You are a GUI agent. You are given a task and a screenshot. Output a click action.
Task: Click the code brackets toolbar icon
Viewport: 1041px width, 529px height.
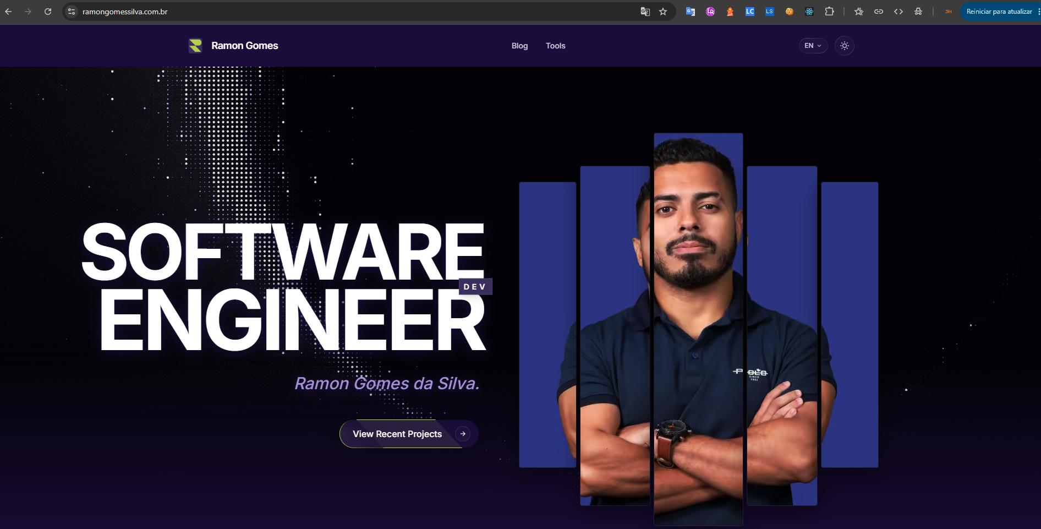[898, 12]
